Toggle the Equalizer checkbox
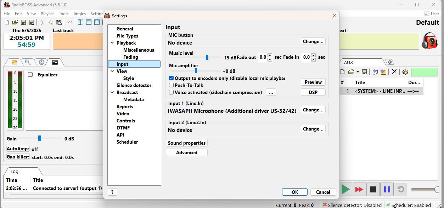Image resolution: width=444 pixels, height=208 pixels. click(30, 75)
